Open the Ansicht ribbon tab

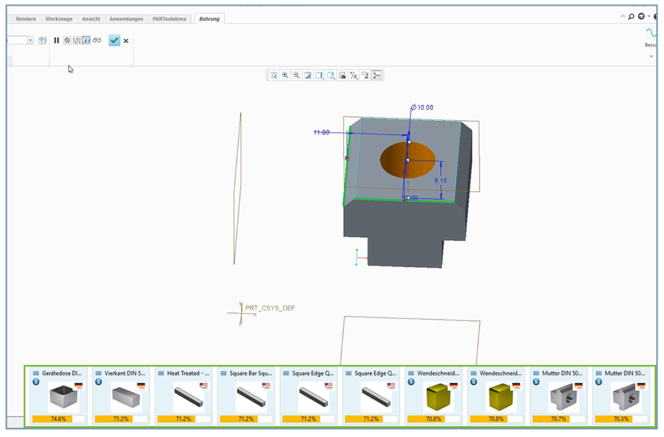coord(91,19)
